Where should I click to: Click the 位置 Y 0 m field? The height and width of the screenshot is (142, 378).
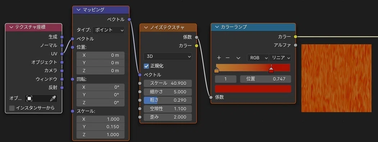(101, 63)
